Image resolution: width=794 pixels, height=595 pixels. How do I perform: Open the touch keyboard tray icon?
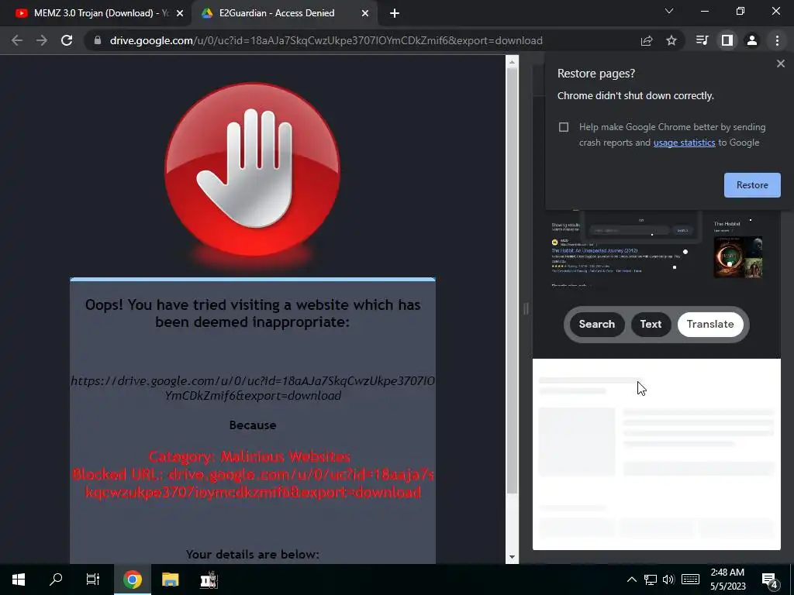coord(690,580)
